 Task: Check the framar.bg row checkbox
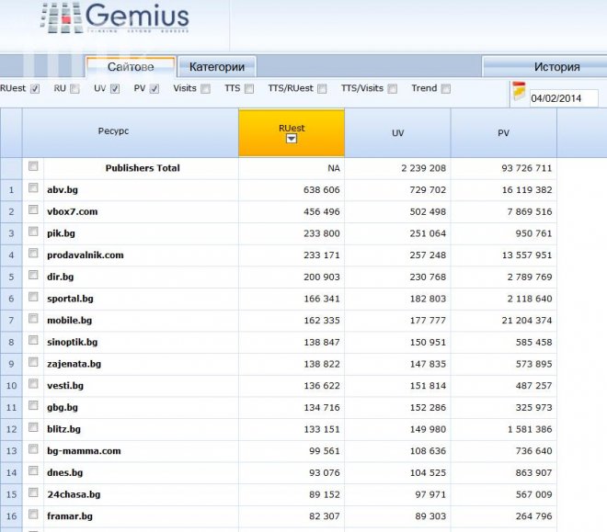tap(33, 515)
